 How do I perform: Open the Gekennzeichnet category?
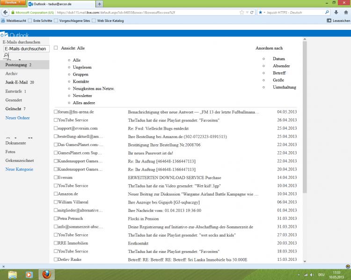[x=20, y=161]
